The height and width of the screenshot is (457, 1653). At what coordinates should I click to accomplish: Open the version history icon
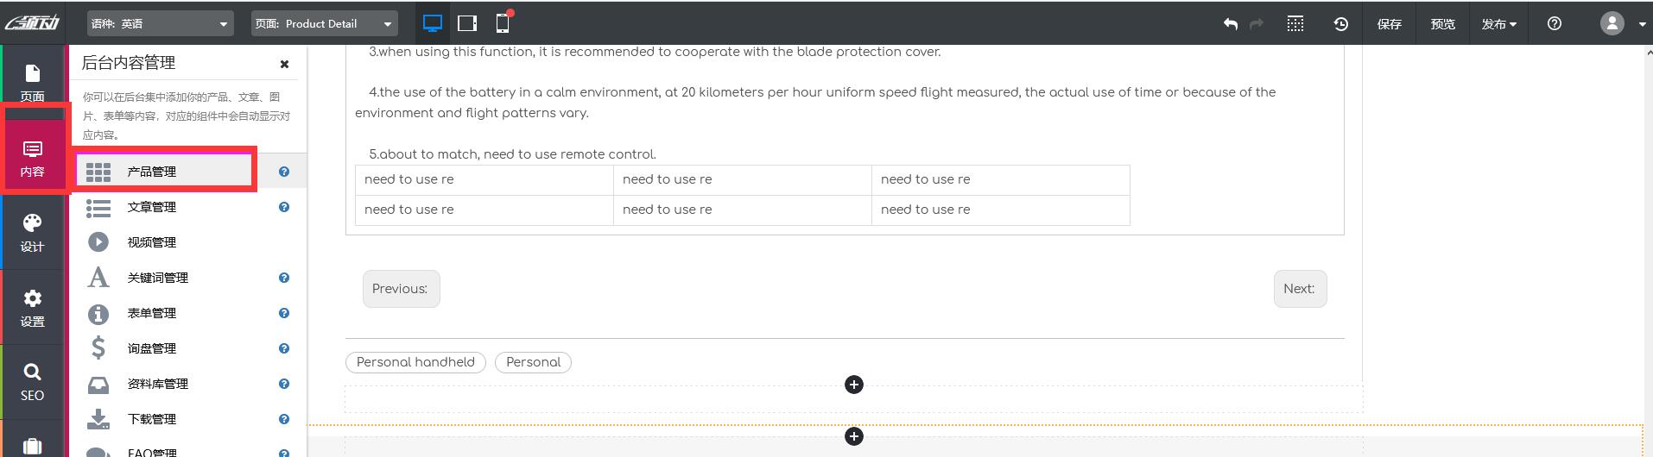pos(1340,24)
